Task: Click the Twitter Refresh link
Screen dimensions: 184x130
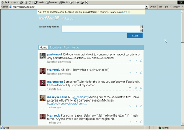Action: [x=68, y=18]
